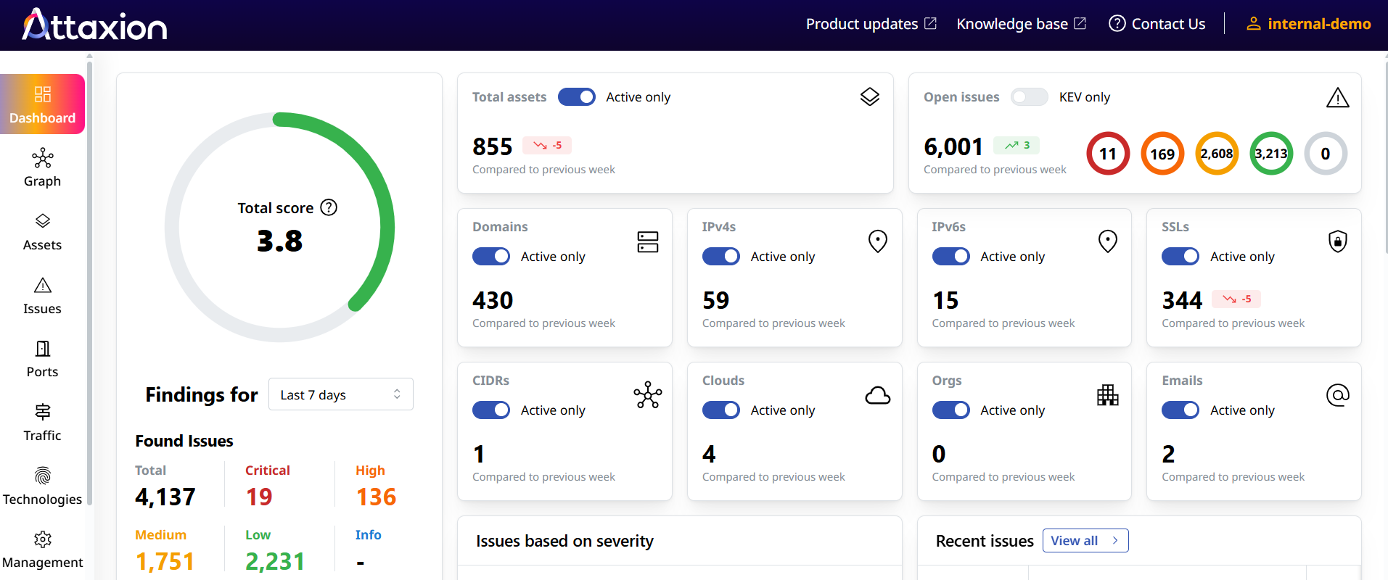Go to Technologies in the sidebar
Image resolution: width=1388 pixels, height=580 pixels.
(x=42, y=486)
